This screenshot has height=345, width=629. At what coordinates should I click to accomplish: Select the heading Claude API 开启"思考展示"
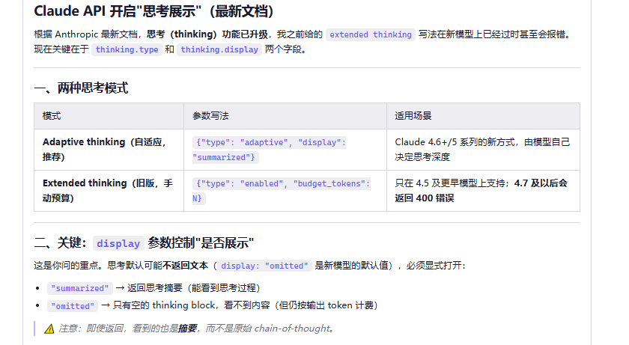click(154, 10)
